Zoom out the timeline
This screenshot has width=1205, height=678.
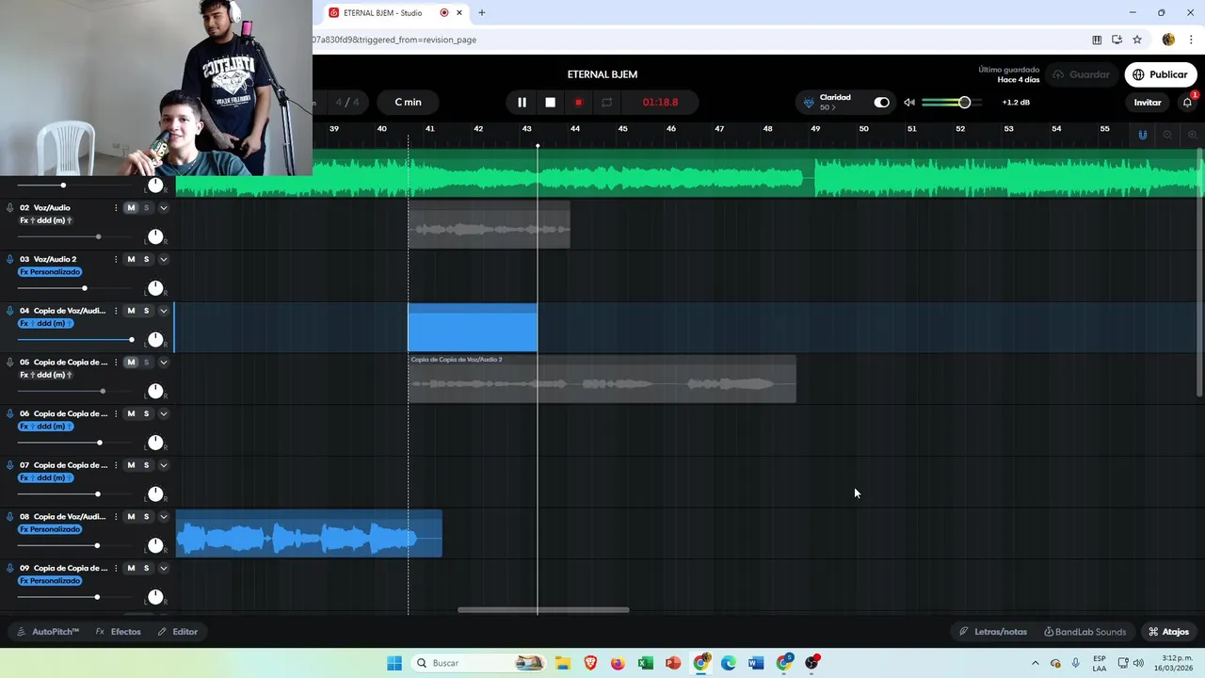1167,135
